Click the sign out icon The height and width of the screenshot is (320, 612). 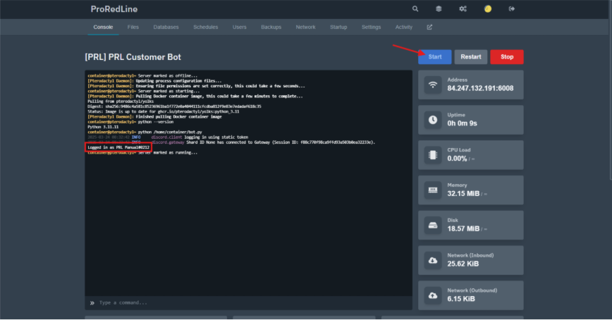(x=512, y=8)
